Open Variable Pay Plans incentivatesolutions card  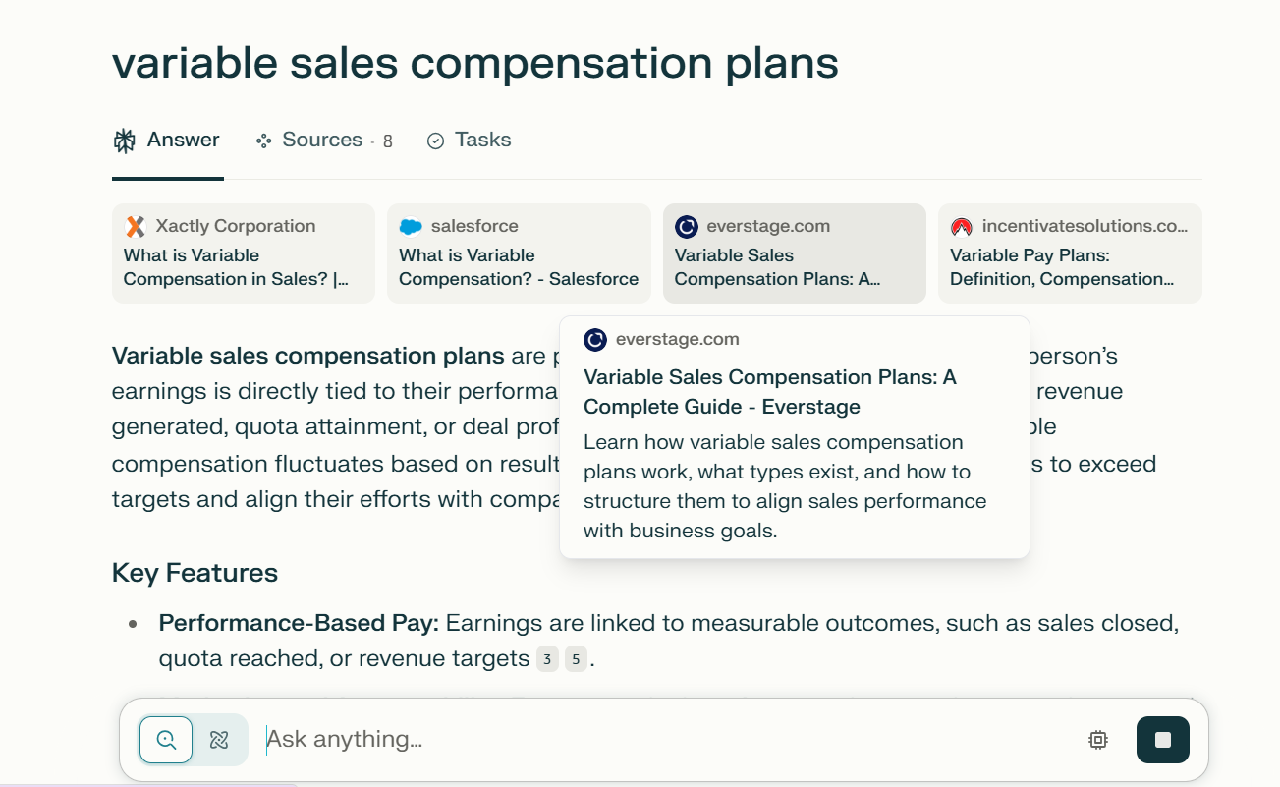pyautogui.click(x=1070, y=253)
